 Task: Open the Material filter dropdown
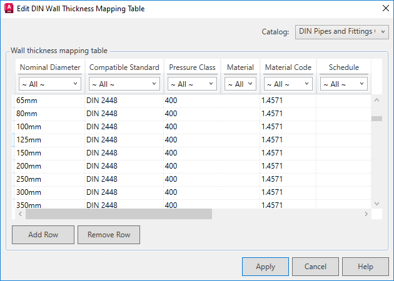[240, 84]
